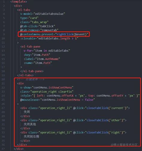The image size is (142, 151).
Task: Click the opening template tag
Action: coord(19,1)
